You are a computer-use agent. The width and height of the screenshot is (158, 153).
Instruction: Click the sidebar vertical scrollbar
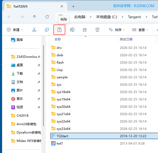(43, 85)
